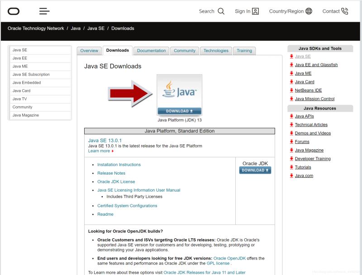Open the Tutorials link
362x275 pixels.
(x=303, y=167)
